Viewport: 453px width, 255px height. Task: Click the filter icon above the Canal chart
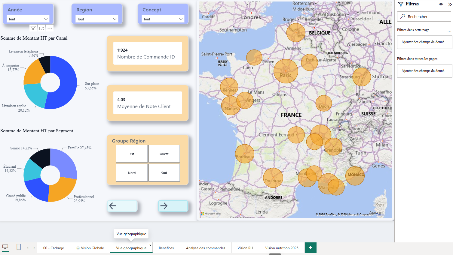33,28
